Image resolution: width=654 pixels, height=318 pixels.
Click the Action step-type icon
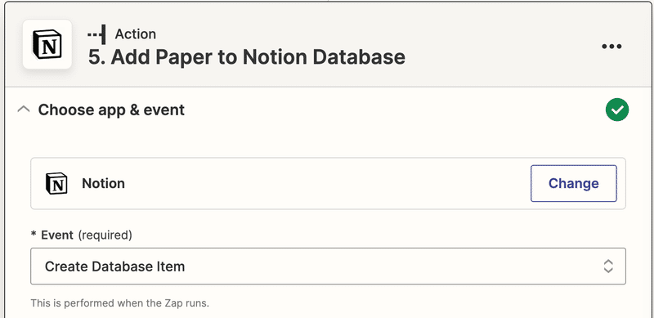point(96,34)
